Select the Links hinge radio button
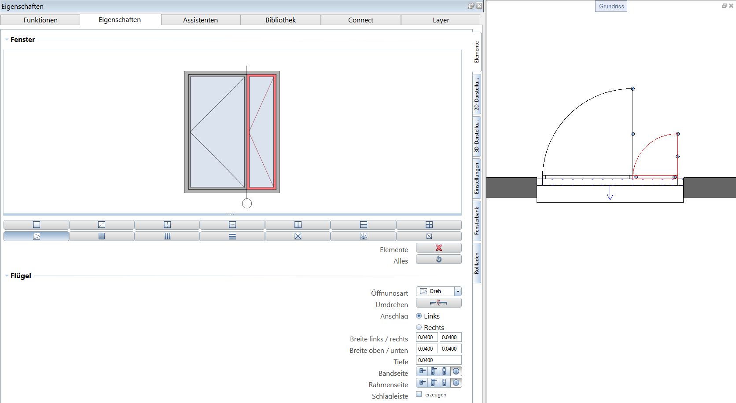 (x=419, y=316)
